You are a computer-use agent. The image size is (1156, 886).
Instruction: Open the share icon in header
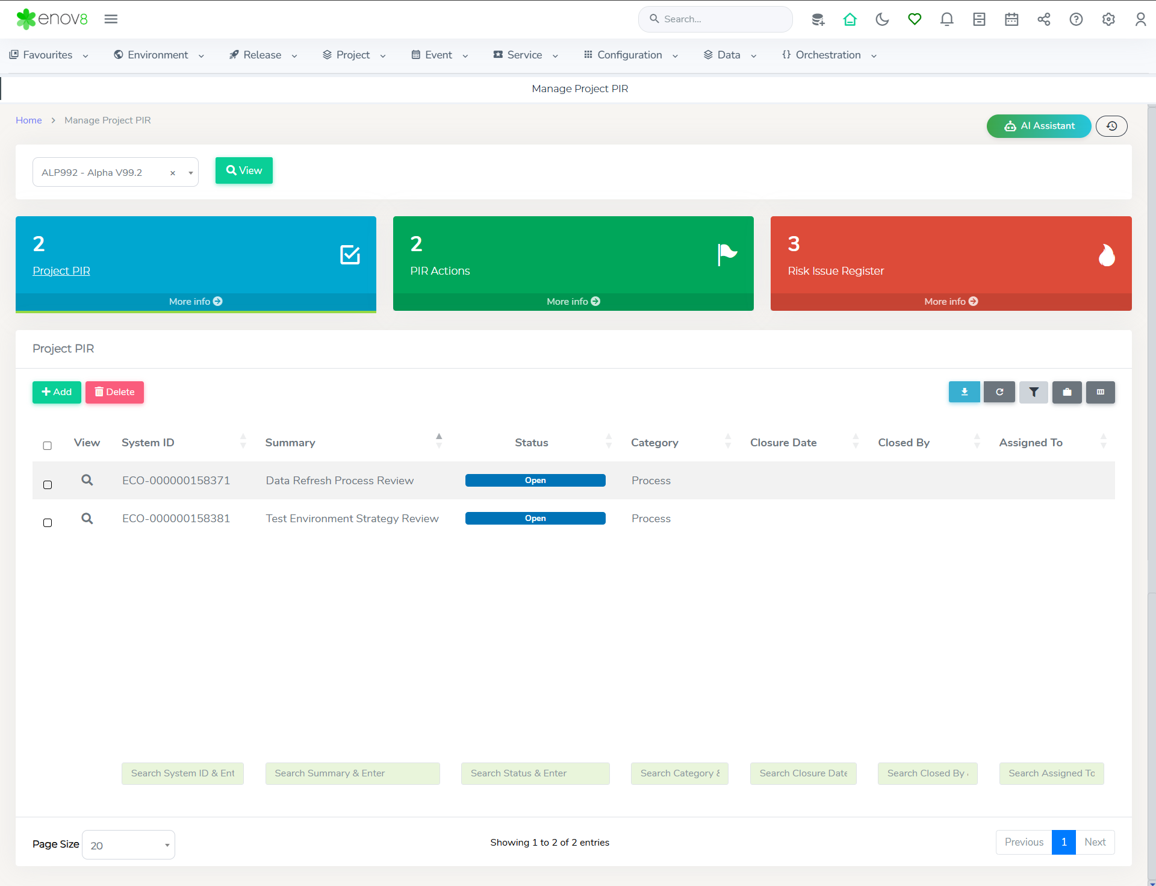[x=1043, y=19]
